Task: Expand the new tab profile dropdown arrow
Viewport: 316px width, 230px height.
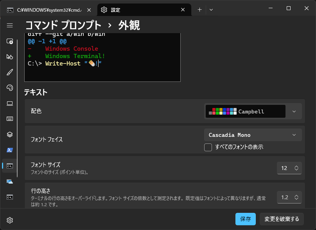Action: 211,10
